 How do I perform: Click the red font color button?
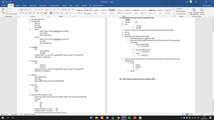pos(45,13)
